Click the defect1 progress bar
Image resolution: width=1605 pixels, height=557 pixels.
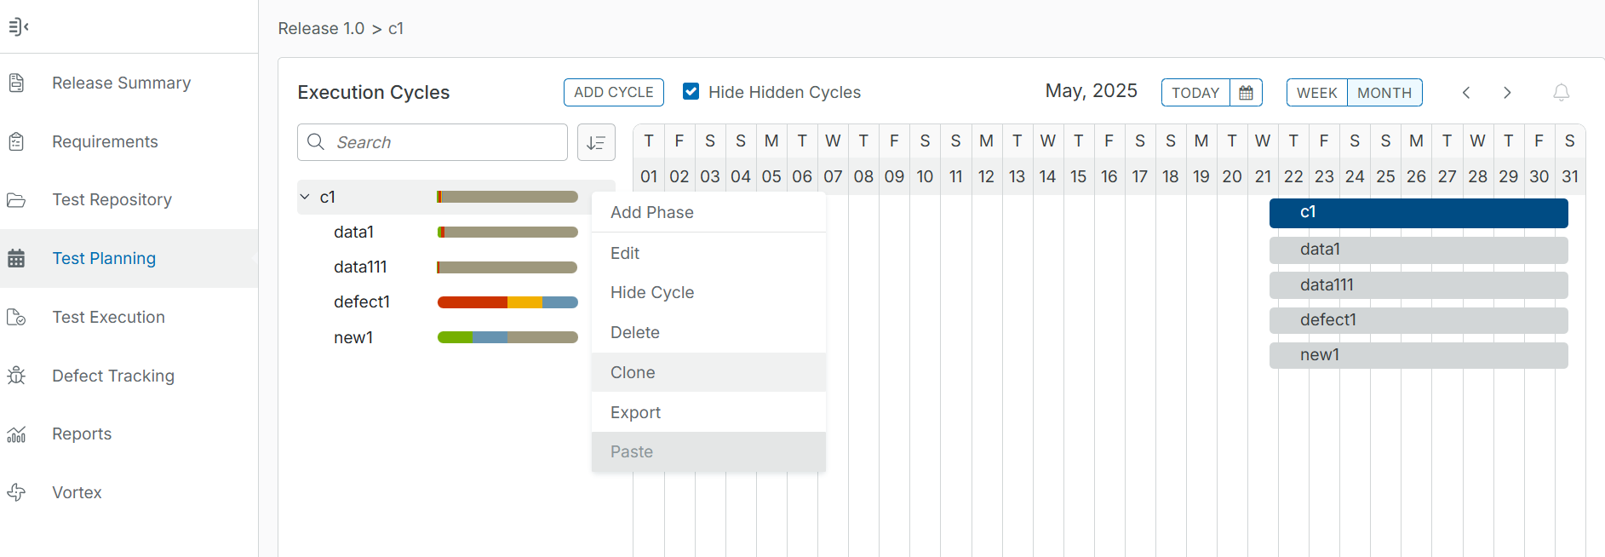pyautogui.click(x=507, y=302)
